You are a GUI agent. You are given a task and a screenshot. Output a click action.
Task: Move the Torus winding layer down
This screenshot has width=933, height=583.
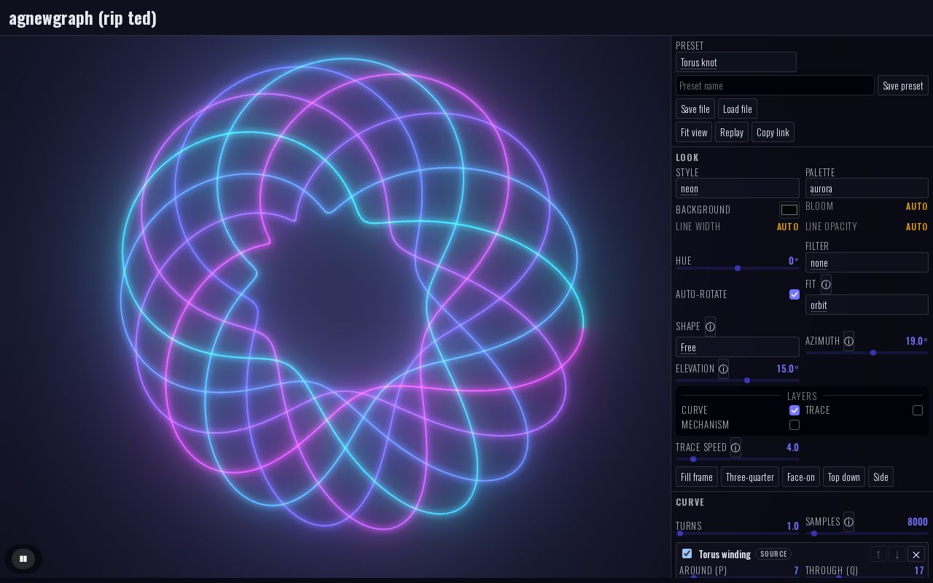[897, 555]
